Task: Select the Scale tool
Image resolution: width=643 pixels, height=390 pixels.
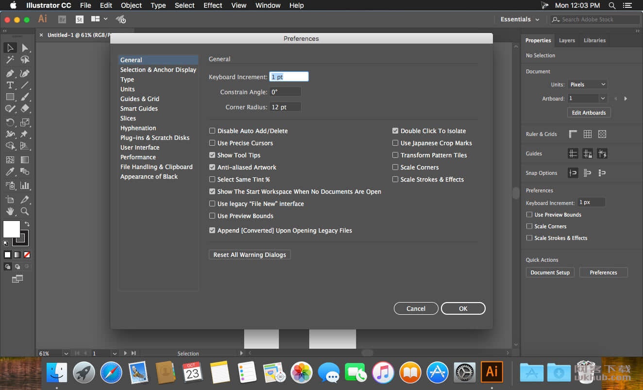Action: tap(25, 122)
